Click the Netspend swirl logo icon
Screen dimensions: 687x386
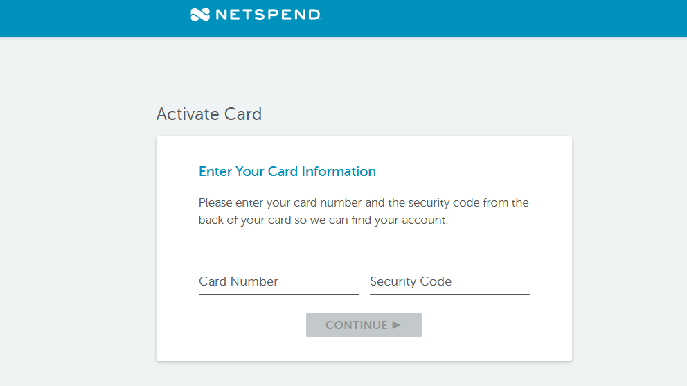pos(200,15)
